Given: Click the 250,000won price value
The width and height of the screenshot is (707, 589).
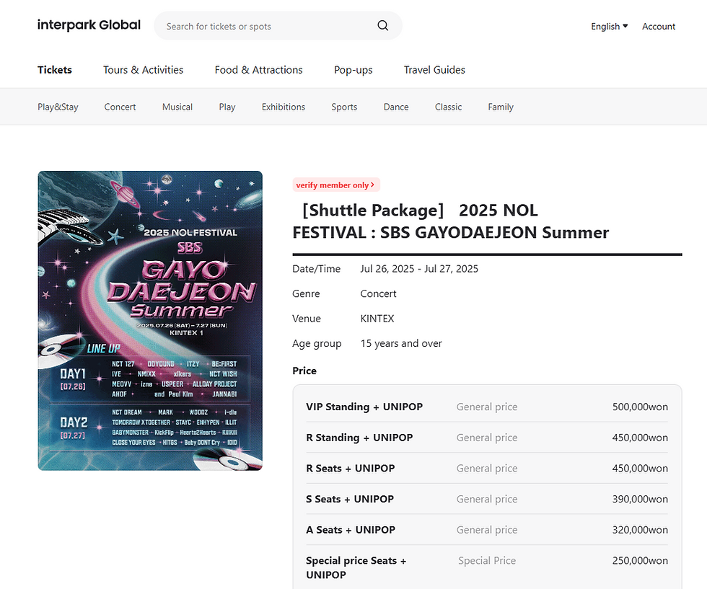Looking at the screenshot, I should (640, 561).
